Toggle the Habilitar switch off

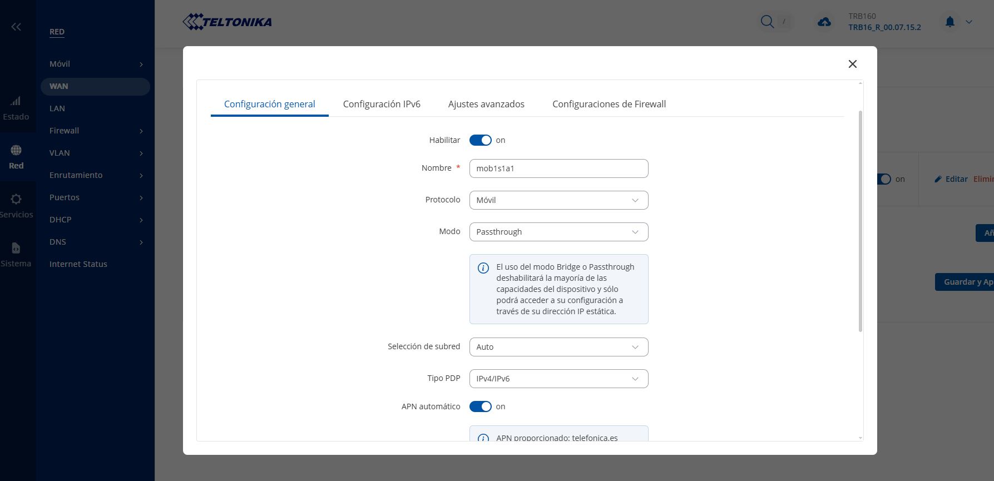pos(480,140)
